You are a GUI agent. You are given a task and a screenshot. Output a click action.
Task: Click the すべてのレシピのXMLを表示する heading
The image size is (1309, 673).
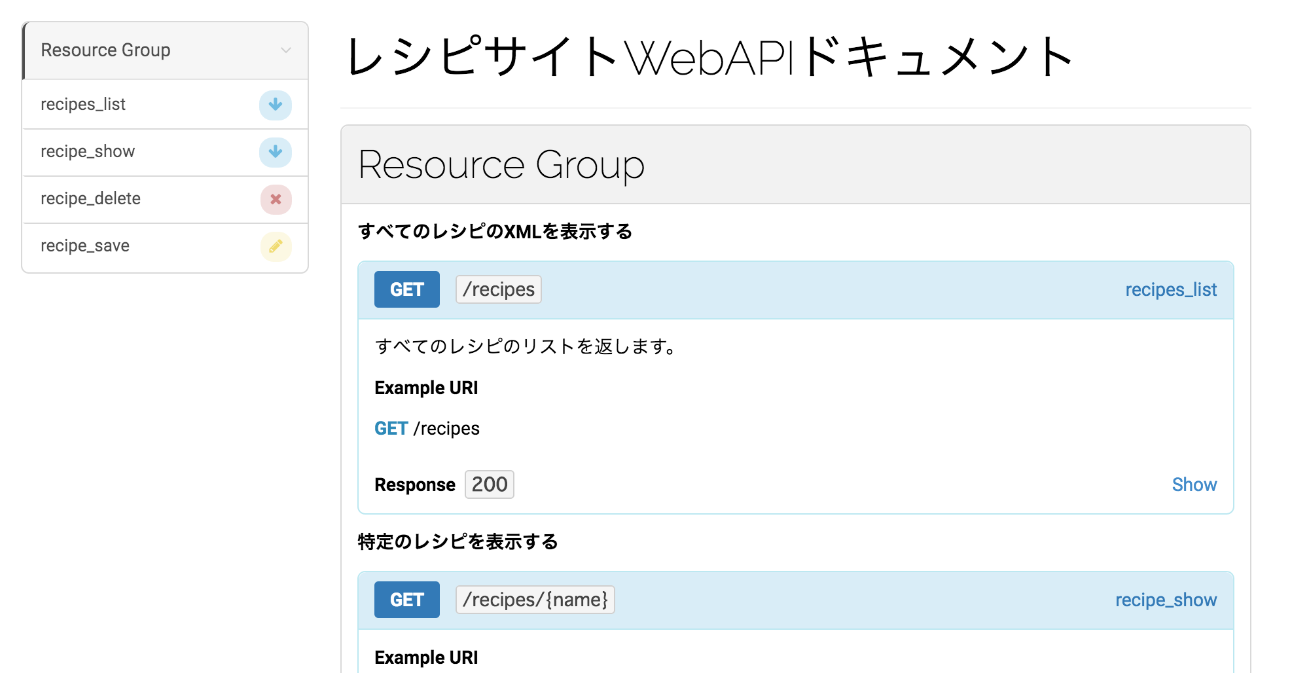click(494, 231)
